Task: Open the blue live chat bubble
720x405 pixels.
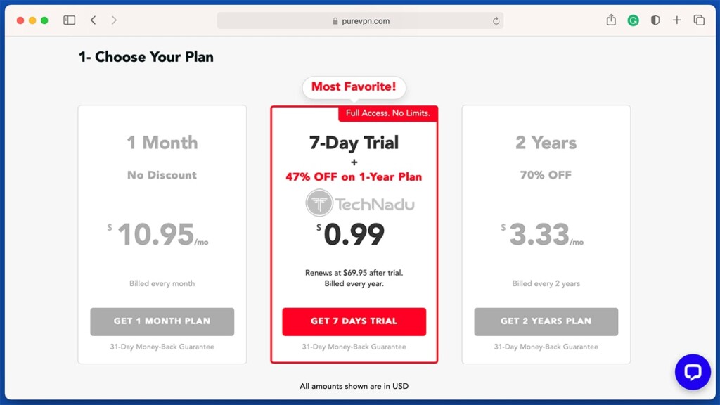Action: pyautogui.click(x=693, y=372)
